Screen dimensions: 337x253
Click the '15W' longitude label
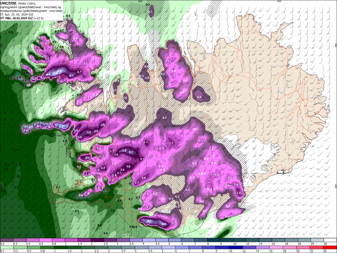(279, 1)
